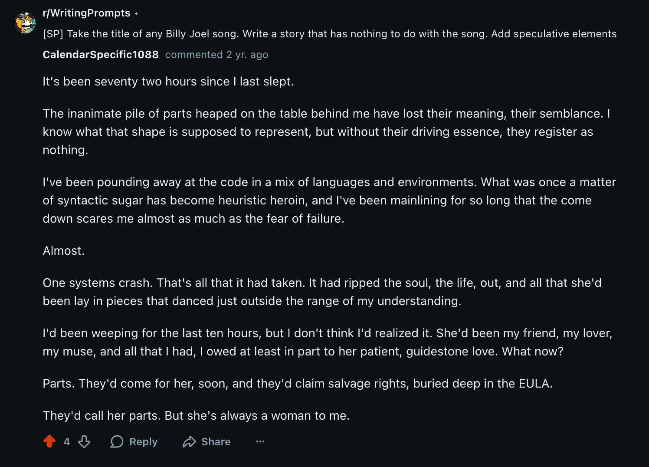
Task: Click the r/WritingPrompts community avatar
Action: point(25,23)
